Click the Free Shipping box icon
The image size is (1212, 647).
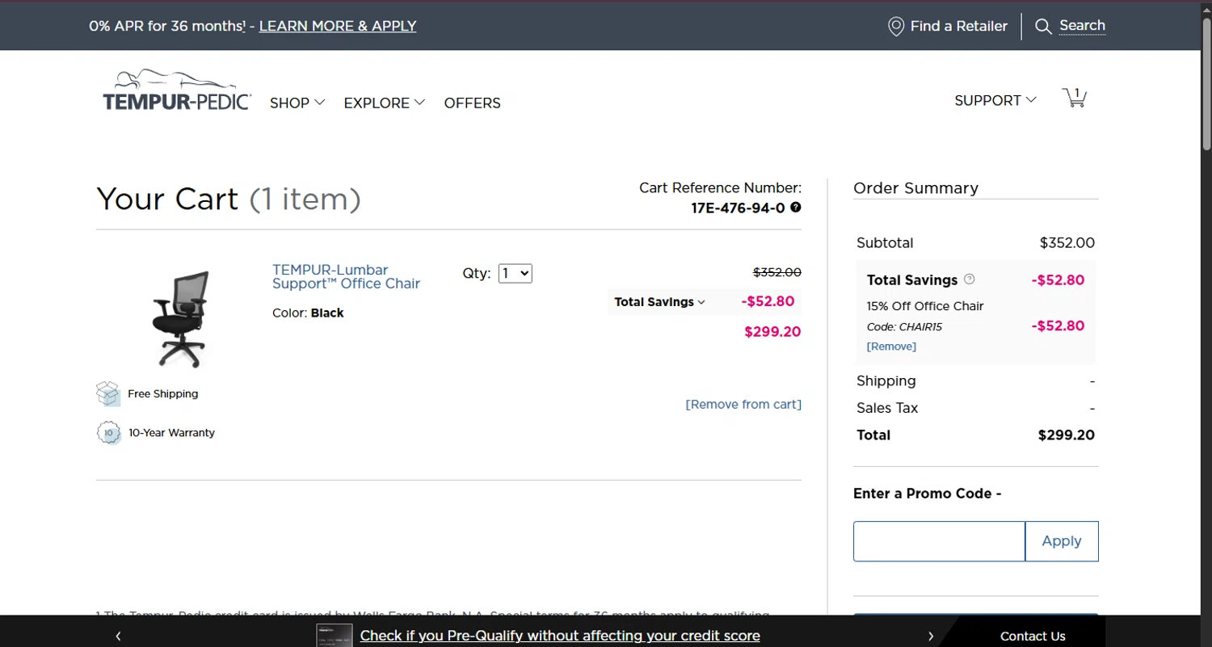point(108,394)
